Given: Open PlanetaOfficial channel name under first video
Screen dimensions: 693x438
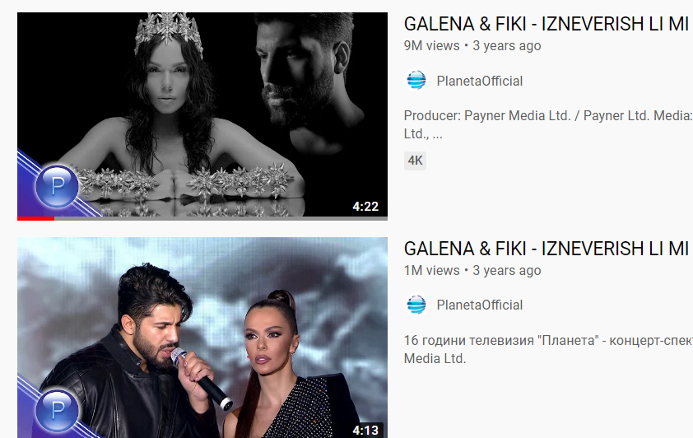Looking at the screenshot, I should (x=480, y=81).
